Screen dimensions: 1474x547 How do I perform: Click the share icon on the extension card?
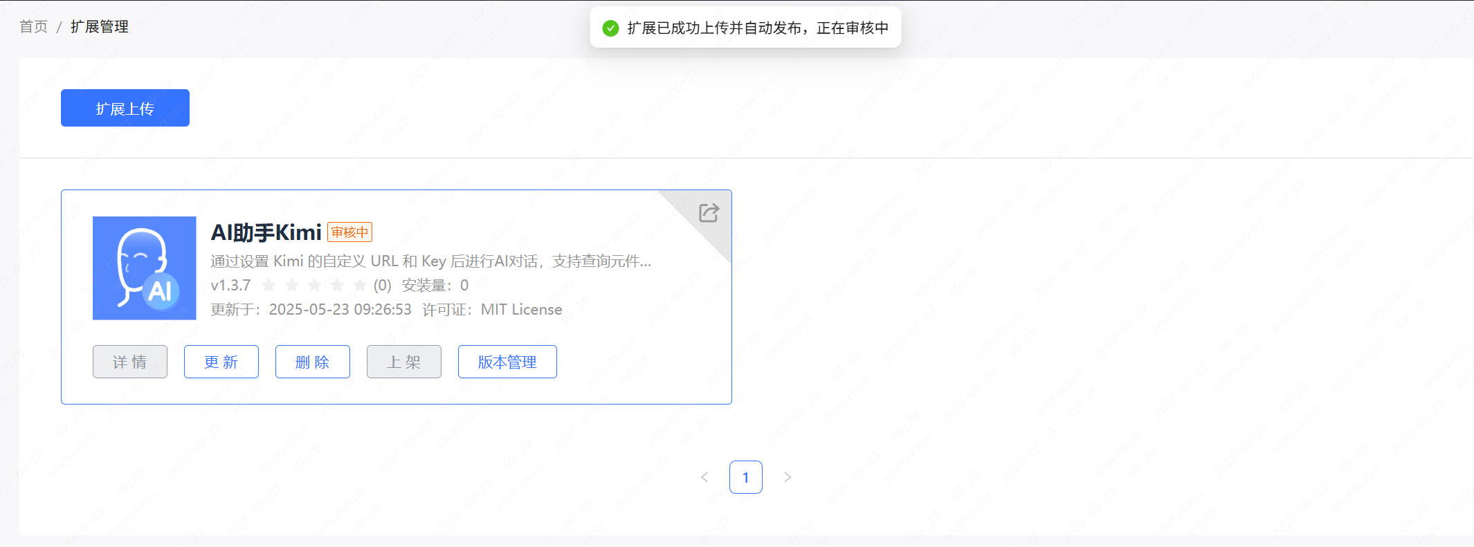(x=709, y=212)
